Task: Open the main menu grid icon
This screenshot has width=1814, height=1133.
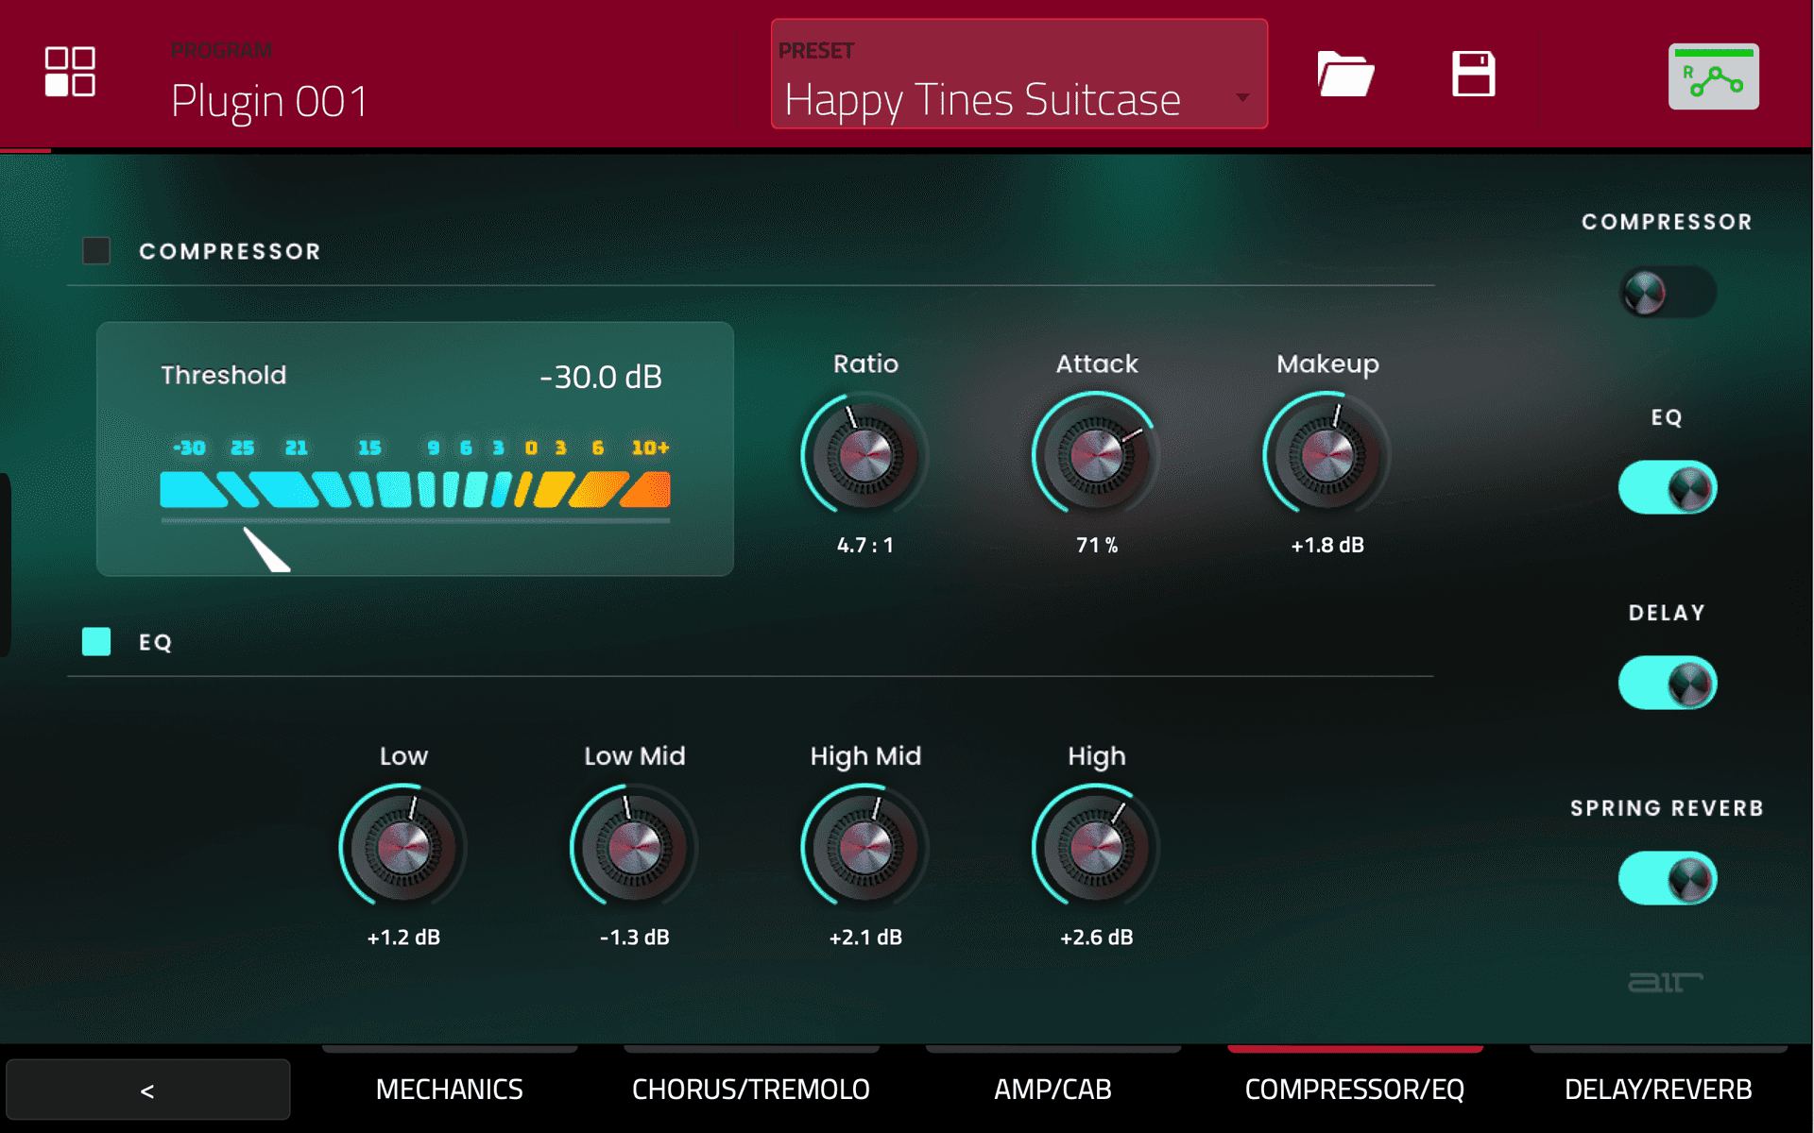Action: [x=71, y=72]
